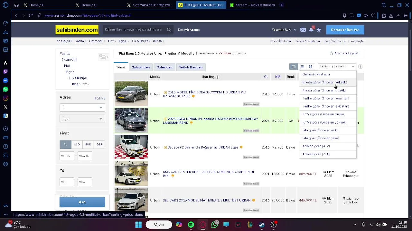Click Aramayı Kaydet link
This screenshot has width=412, height=231.
tap(344, 53)
